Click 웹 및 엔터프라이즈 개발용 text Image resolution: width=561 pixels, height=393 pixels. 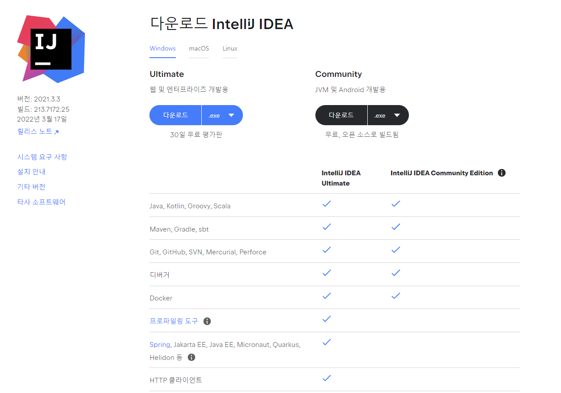pos(189,89)
